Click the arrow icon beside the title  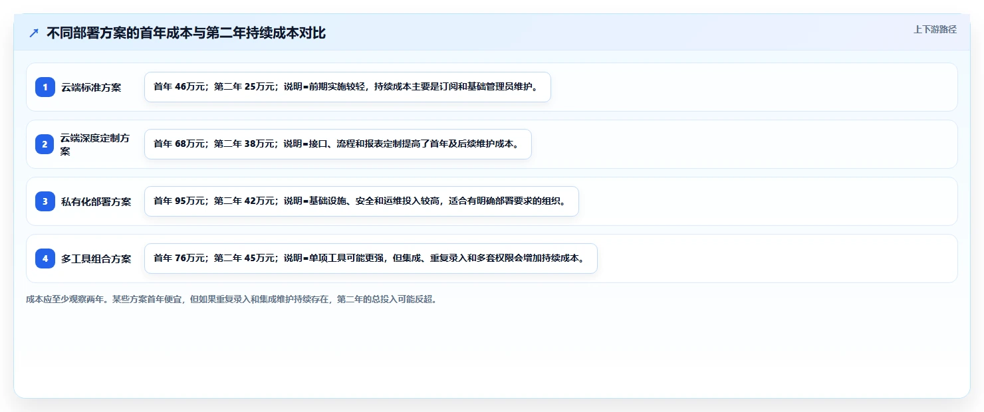(x=34, y=33)
